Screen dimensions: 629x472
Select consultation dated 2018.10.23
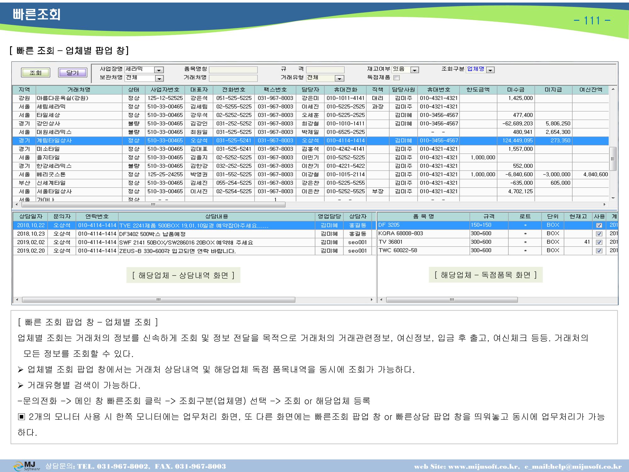[x=194, y=234]
